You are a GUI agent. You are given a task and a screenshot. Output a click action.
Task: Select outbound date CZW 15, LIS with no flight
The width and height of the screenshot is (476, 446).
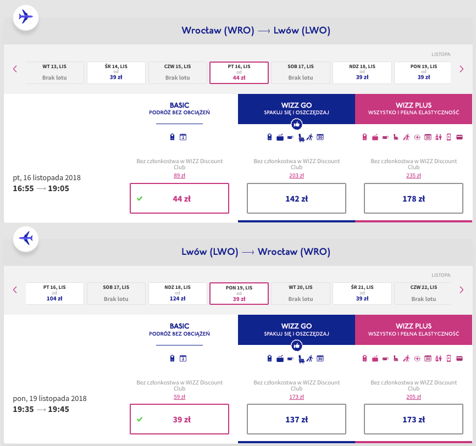(178, 73)
